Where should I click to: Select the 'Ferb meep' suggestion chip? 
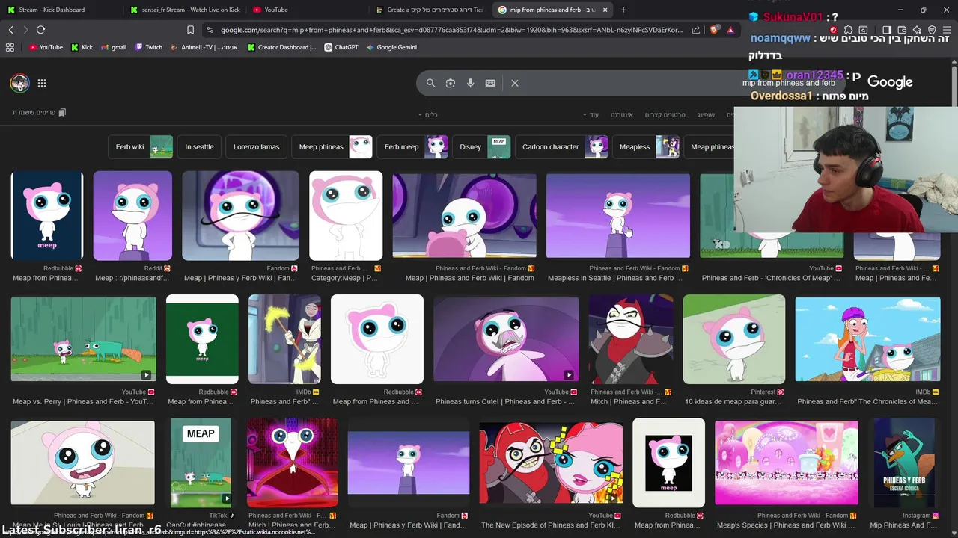(412, 147)
